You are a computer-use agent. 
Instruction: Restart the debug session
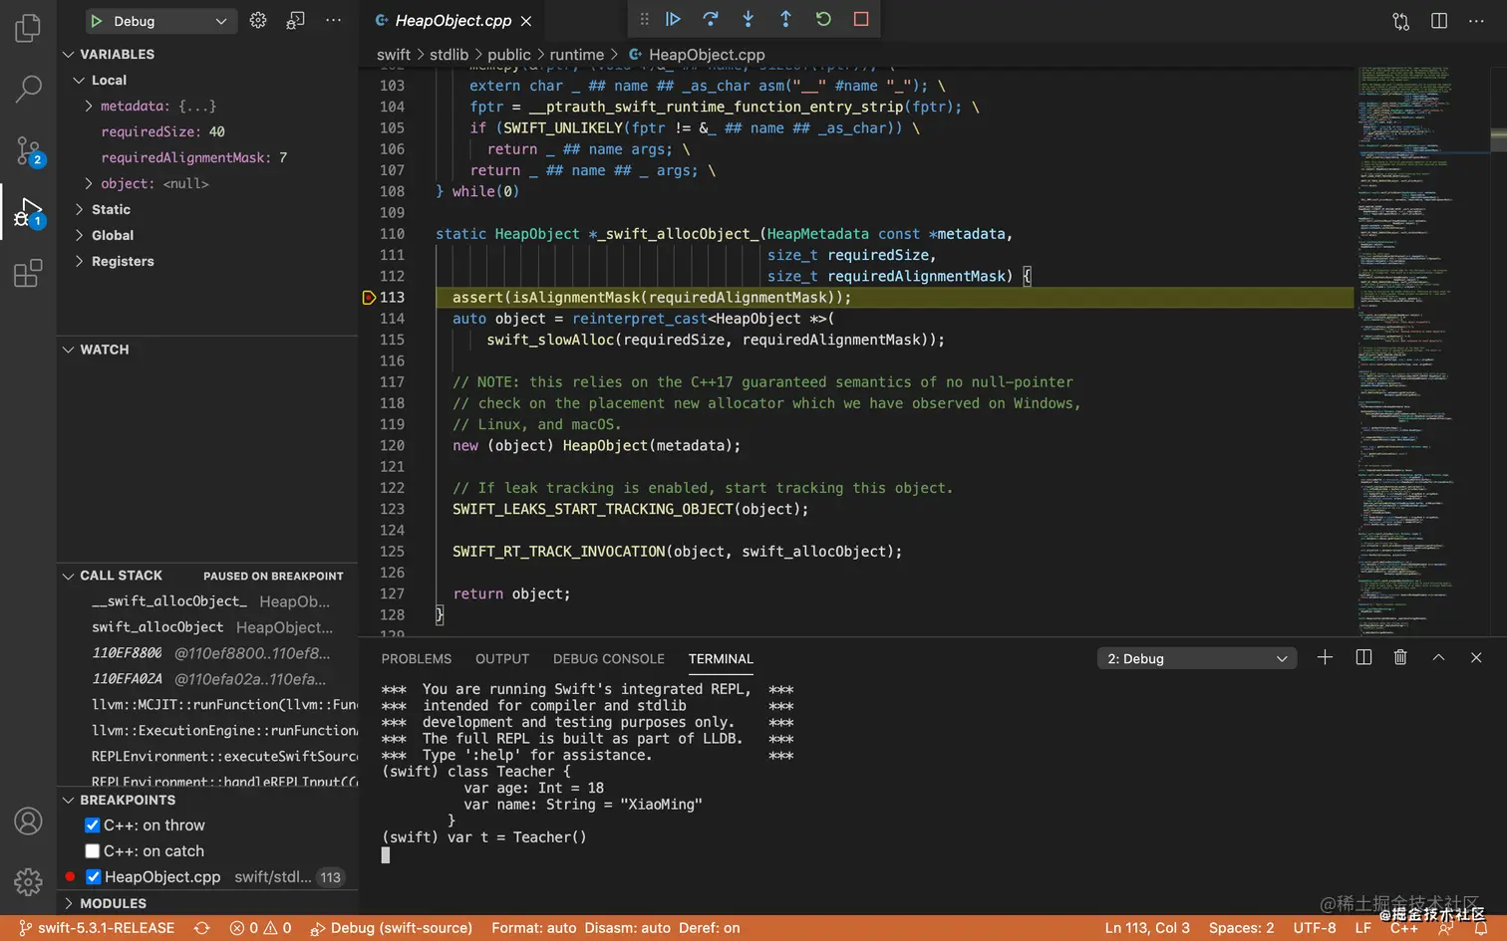click(823, 19)
